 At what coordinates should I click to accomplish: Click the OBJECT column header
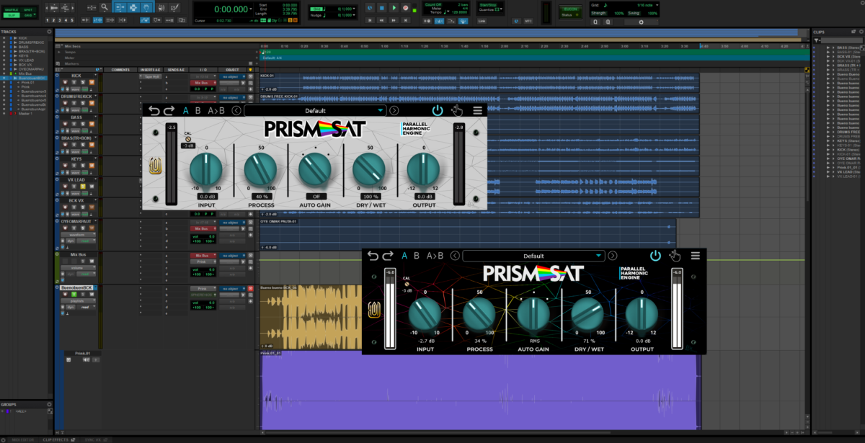[x=232, y=70]
